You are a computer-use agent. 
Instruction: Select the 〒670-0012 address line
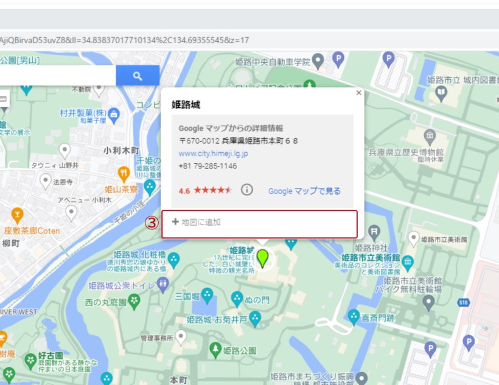click(x=239, y=140)
